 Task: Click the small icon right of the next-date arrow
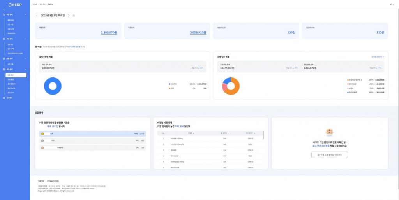coord(74,16)
